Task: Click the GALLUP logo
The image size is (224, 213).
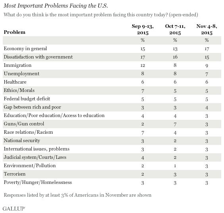Action: [x=14, y=209]
